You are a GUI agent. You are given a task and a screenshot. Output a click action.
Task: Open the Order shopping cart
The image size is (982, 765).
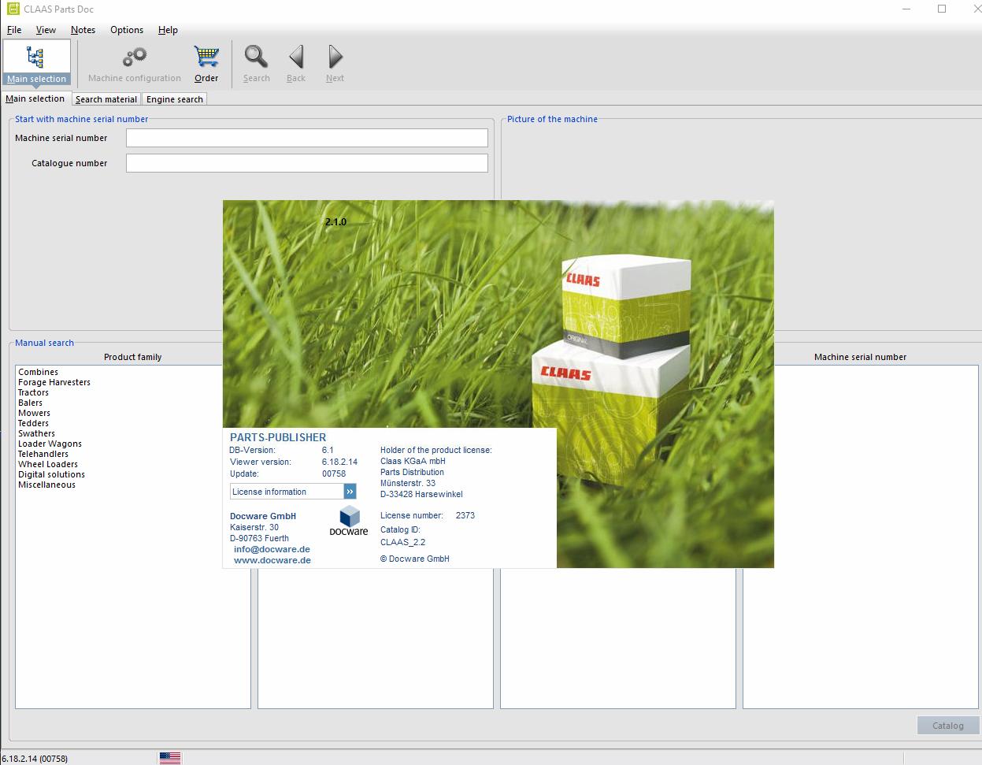(206, 58)
